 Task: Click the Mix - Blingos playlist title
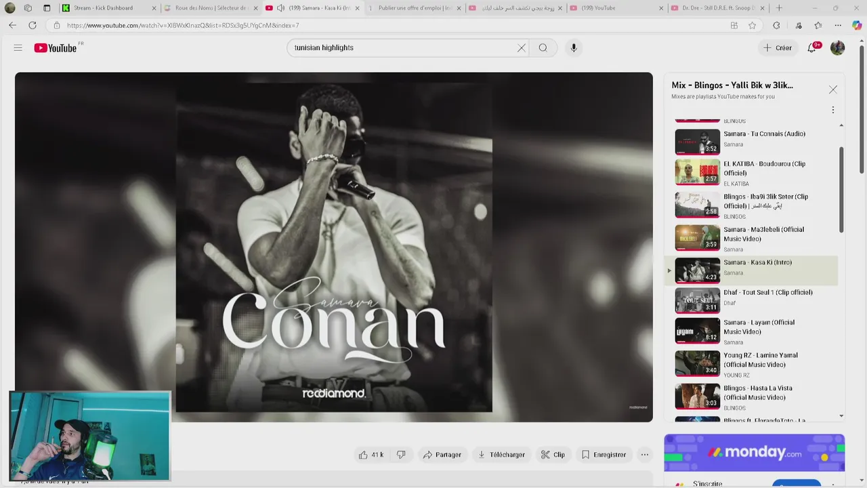732,85
